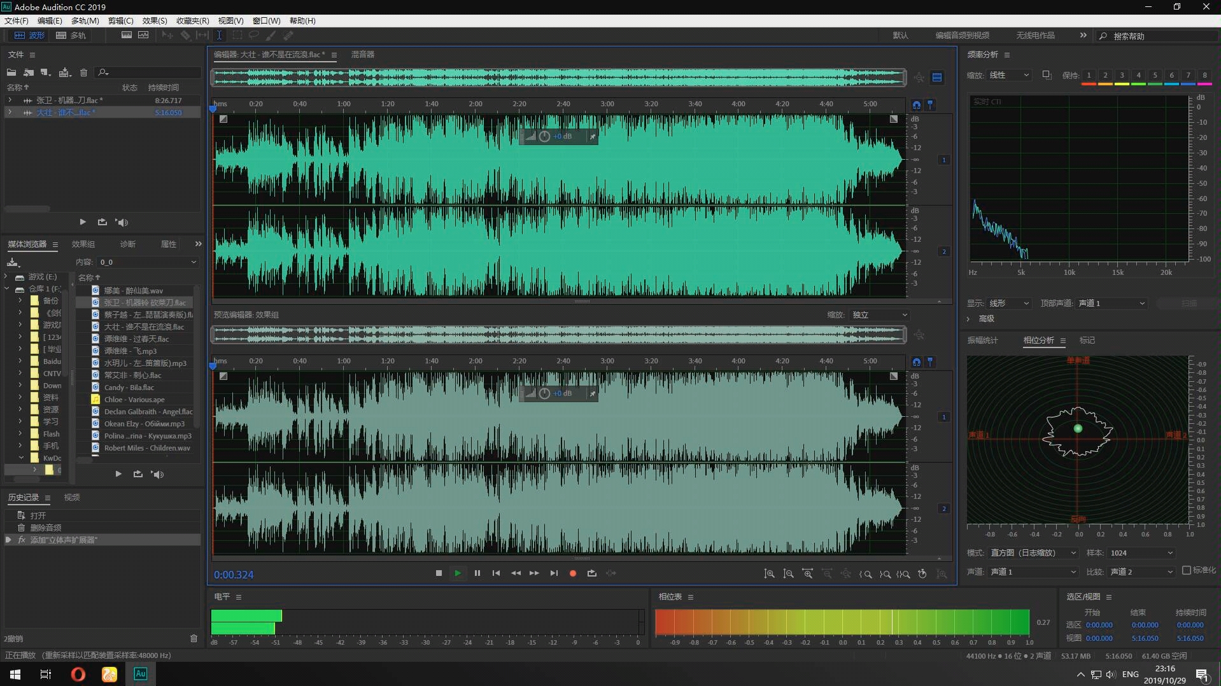Viewport: 1221px width, 686px height.
Task: Switch to the 混音器 tab
Action: (363, 55)
